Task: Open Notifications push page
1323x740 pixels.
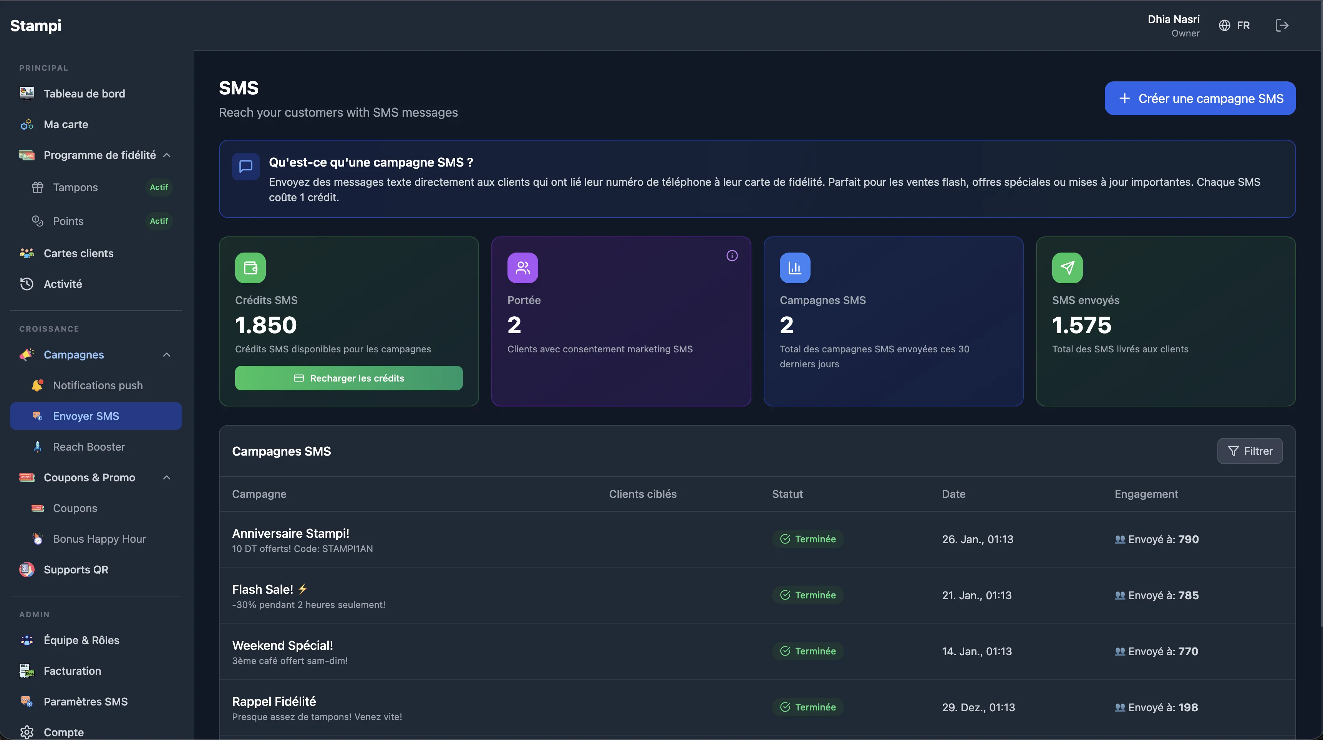Action: pyautogui.click(x=98, y=385)
